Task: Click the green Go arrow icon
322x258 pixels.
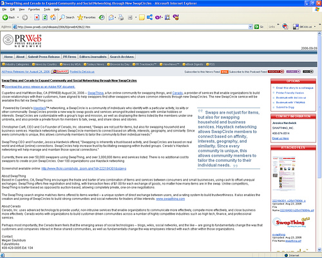Action: (256, 26)
